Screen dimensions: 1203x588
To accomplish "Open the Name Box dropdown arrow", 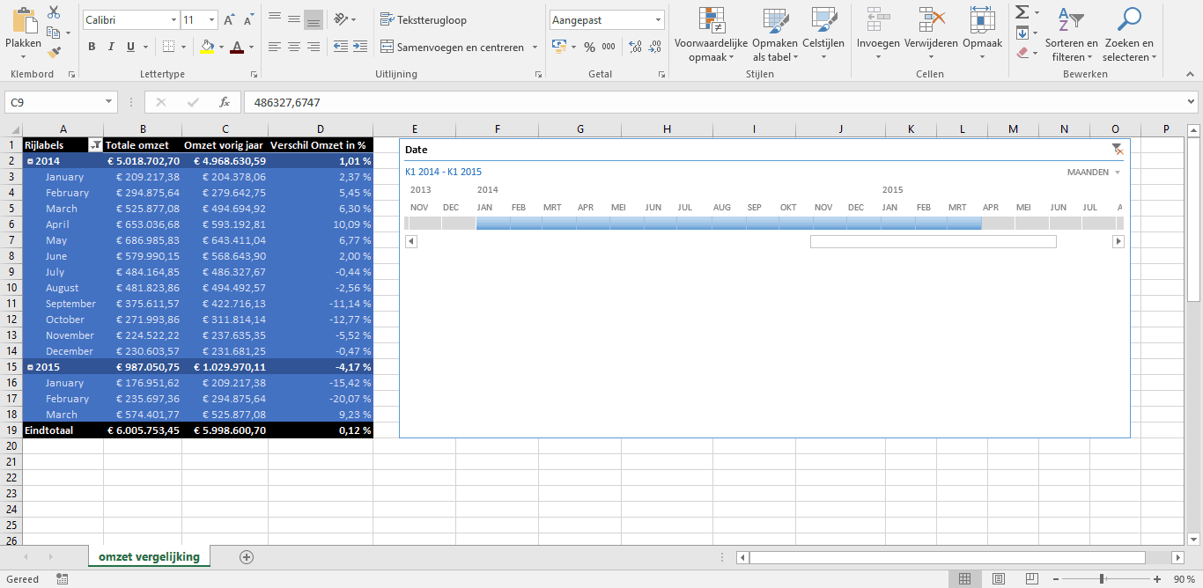I will click(x=108, y=102).
